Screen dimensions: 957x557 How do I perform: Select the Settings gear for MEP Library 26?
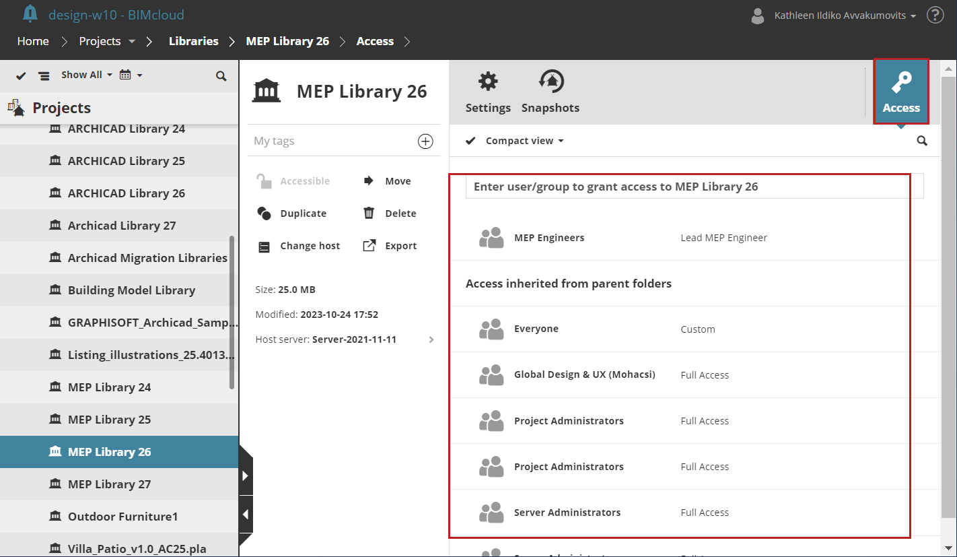point(488,91)
